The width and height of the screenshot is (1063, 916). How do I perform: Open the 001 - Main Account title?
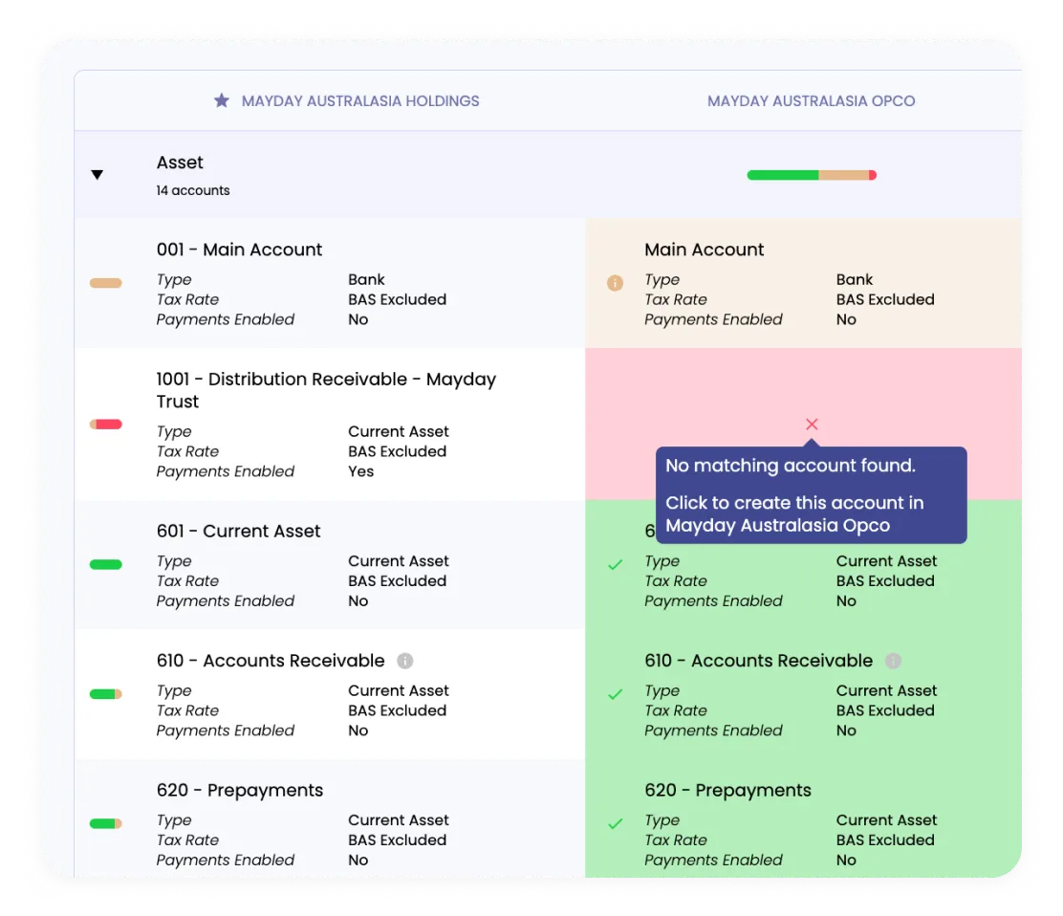[x=239, y=250]
